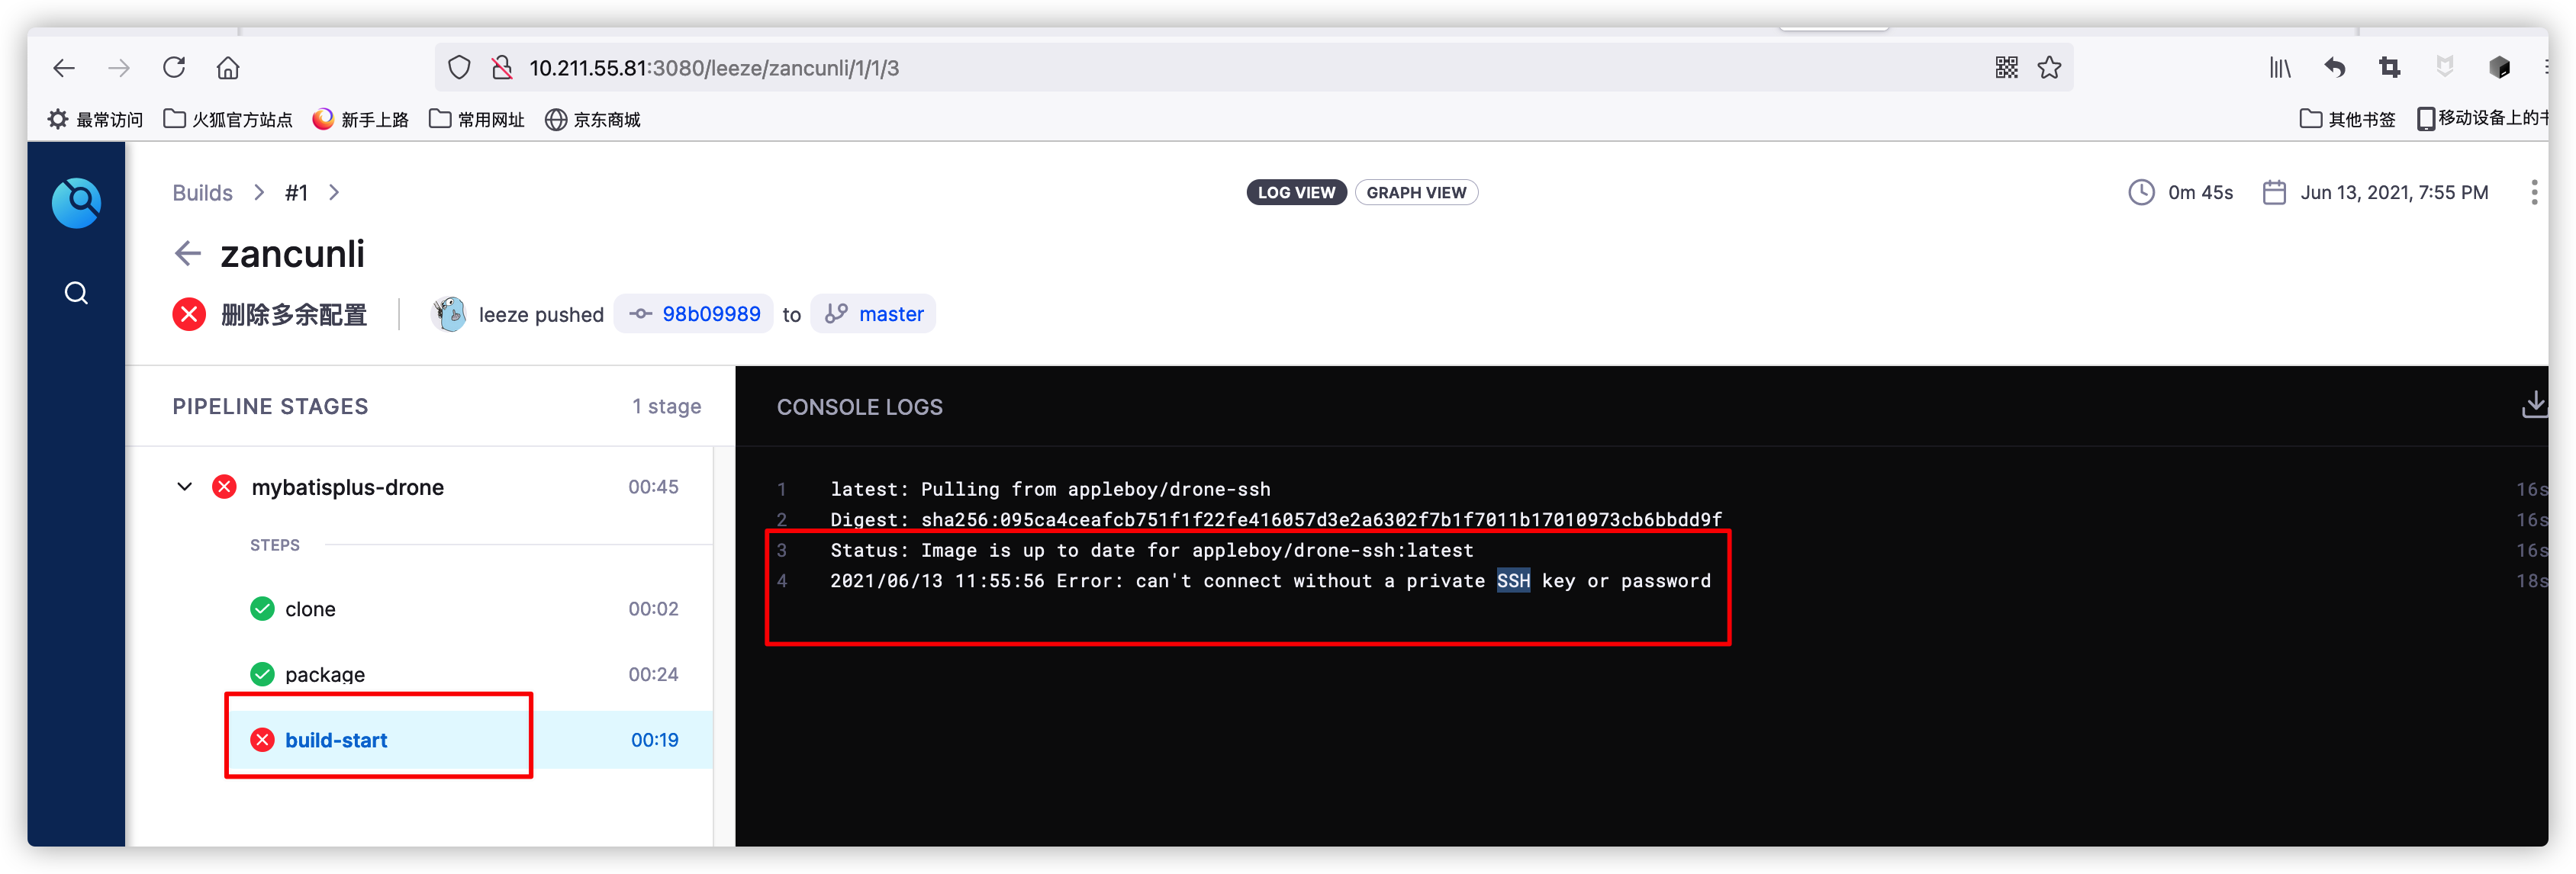Bookmark page with star icon

click(2049, 68)
